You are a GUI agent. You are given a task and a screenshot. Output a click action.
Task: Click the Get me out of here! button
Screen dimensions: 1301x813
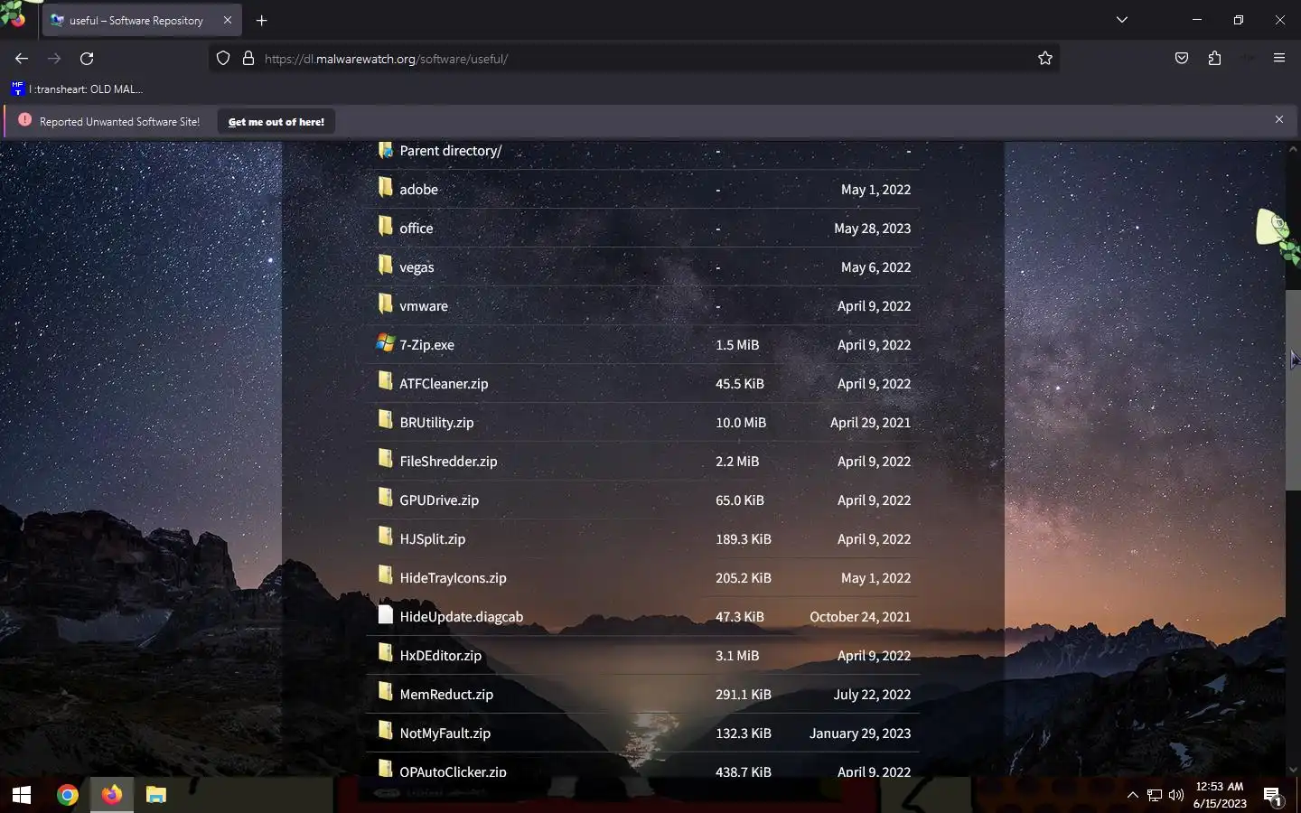pos(276,122)
